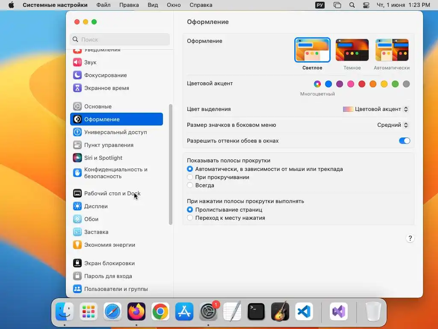
Task: Choose blue accent color
Action: [x=328, y=84]
